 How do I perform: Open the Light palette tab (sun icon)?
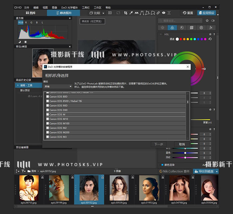(x=162, y=28)
